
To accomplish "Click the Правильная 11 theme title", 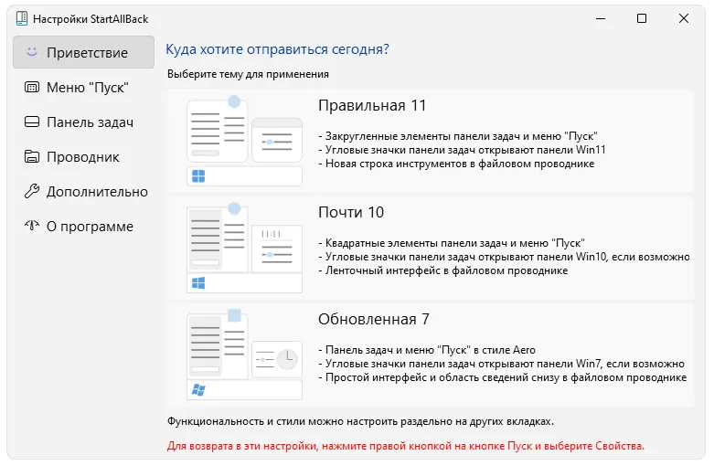I will pyautogui.click(x=372, y=106).
